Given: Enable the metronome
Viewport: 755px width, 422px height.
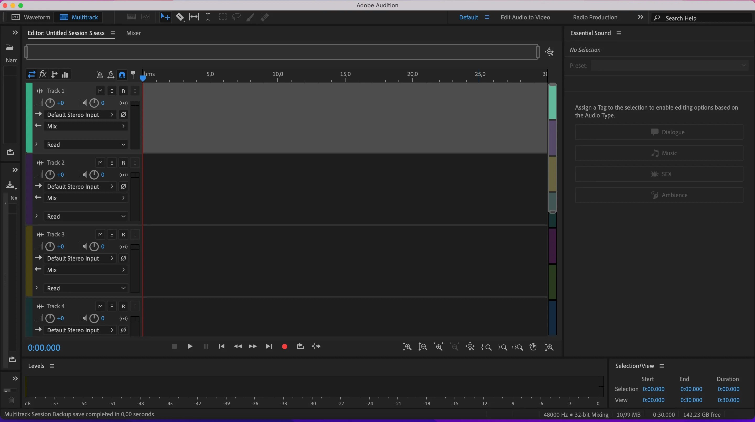Looking at the screenshot, I should [100, 75].
